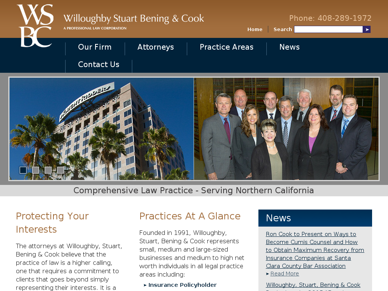Open the Practice Areas menu

227,47
